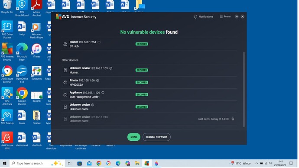299x168 pixels.
Task: Open File Explorer from taskbar
Action: point(137,163)
